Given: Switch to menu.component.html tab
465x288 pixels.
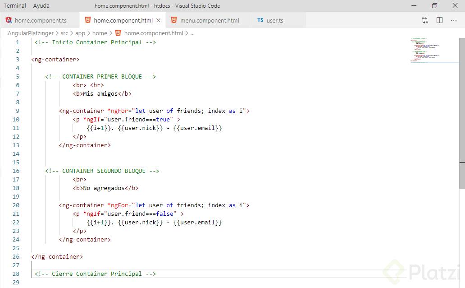Looking at the screenshot, I should click(210, 20).
